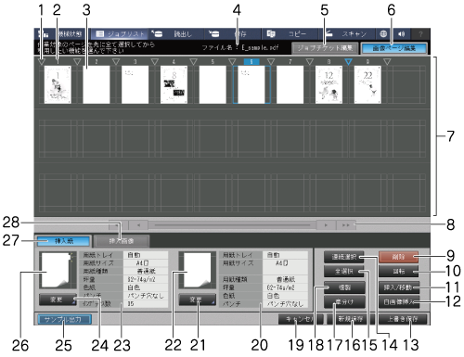
Task: Click the right paper preview image
Action: [x=198, y=271]
